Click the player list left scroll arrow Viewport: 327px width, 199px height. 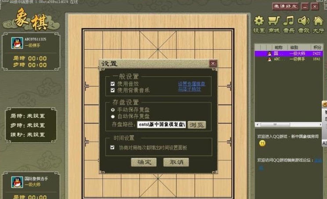(257, 125)
